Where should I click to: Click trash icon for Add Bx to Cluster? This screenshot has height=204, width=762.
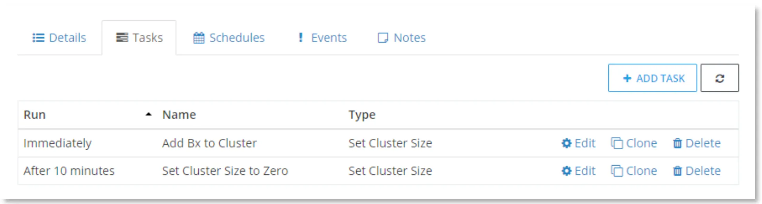677,143
